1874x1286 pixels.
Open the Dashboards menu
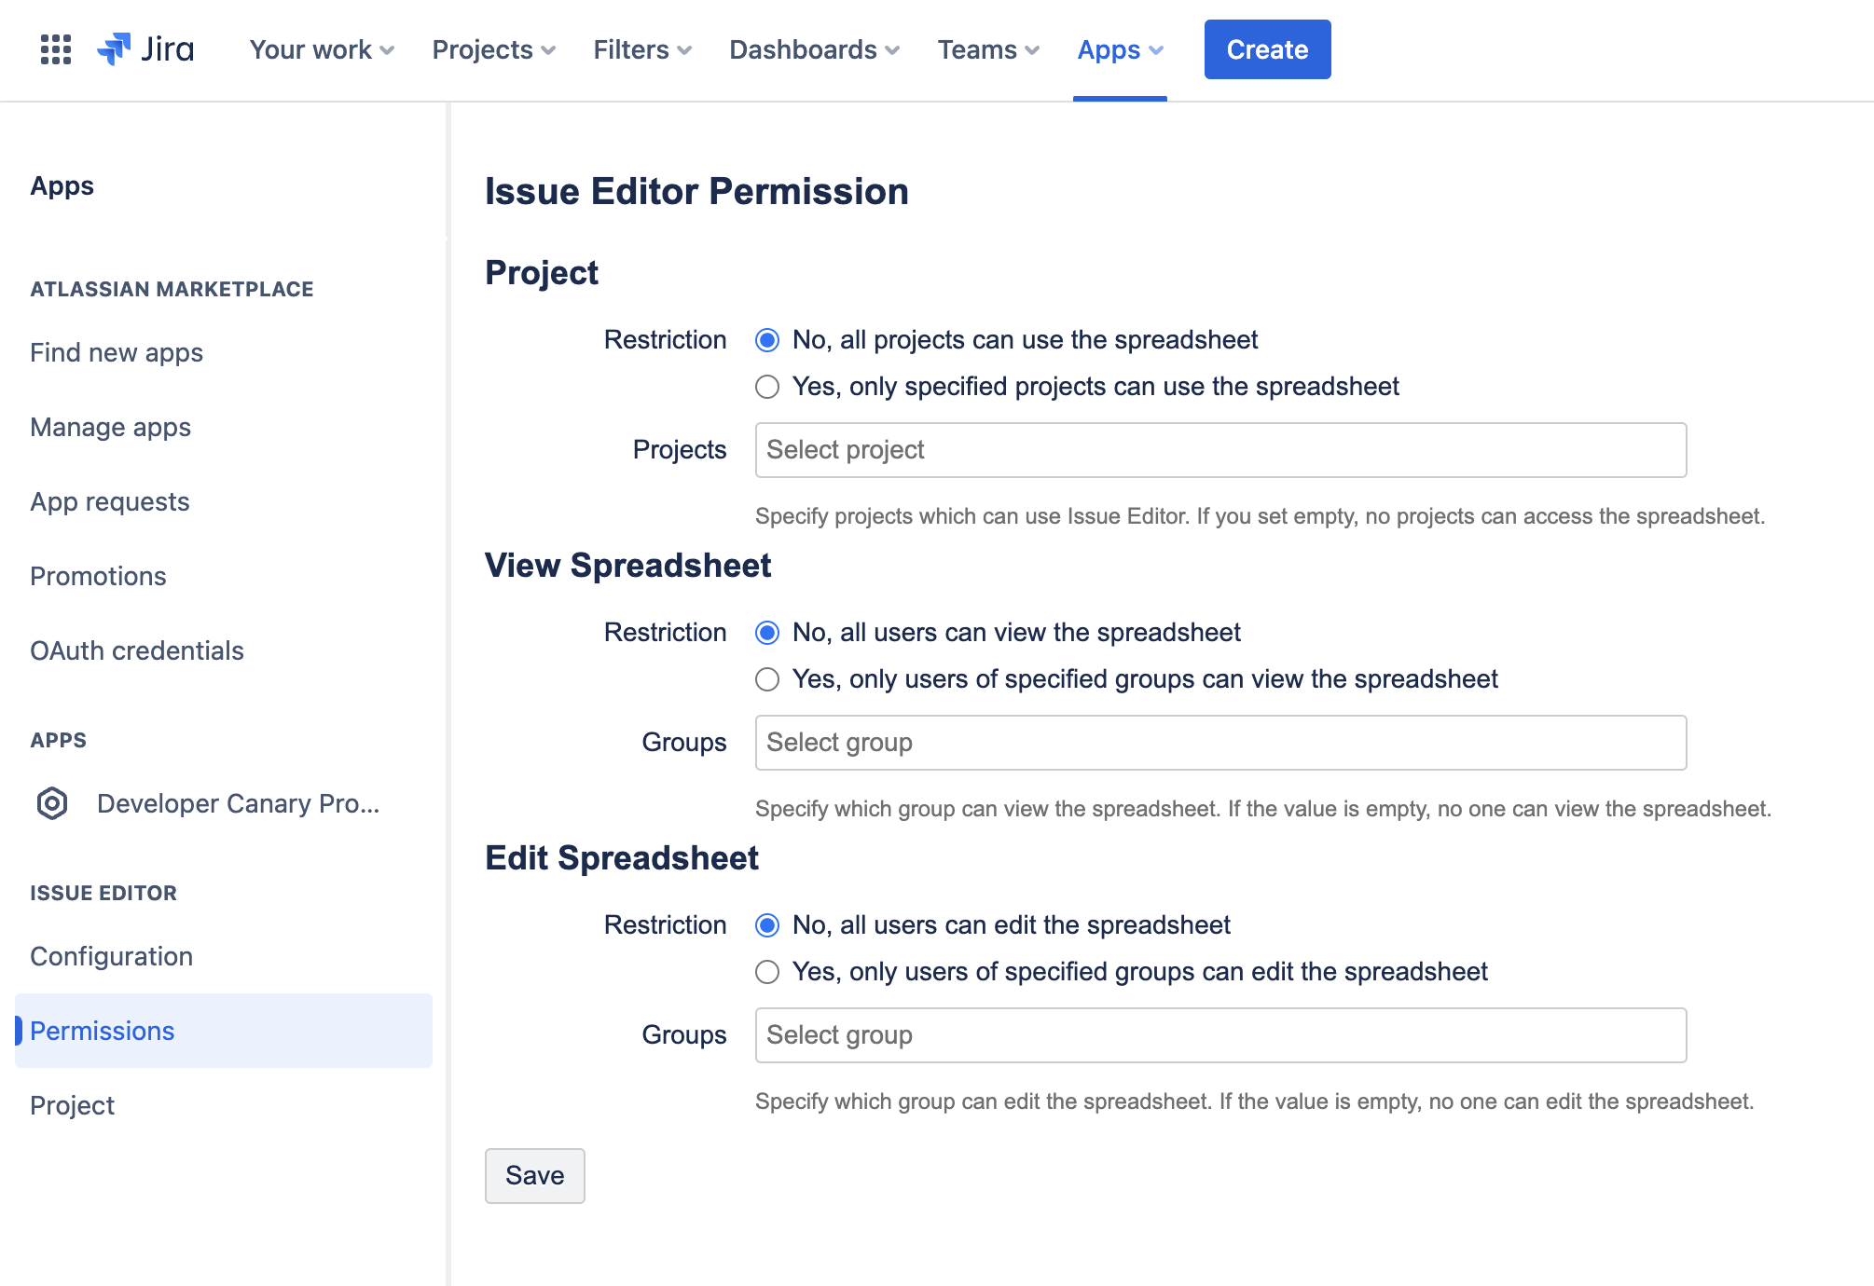tap(814, 49)
